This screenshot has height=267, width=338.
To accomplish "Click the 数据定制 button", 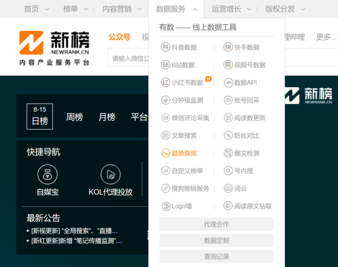I will (x=217, y=240).
